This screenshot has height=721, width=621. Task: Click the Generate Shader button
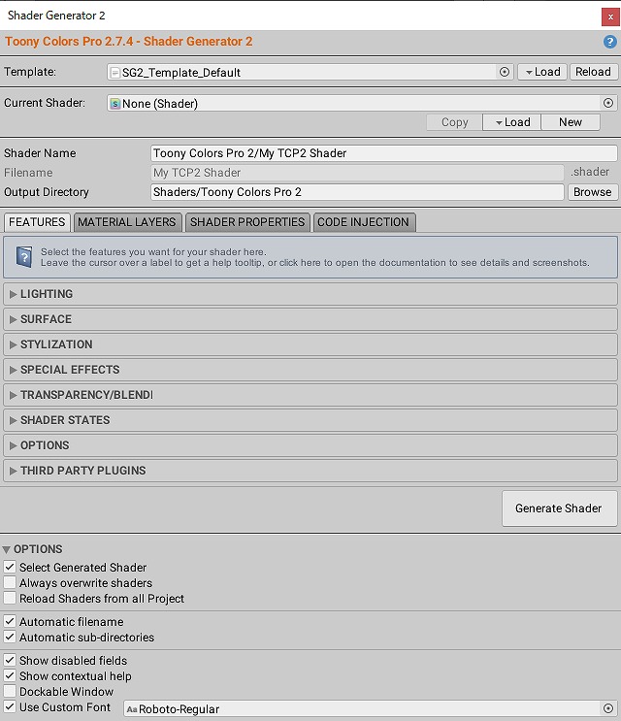click(560, 508)
